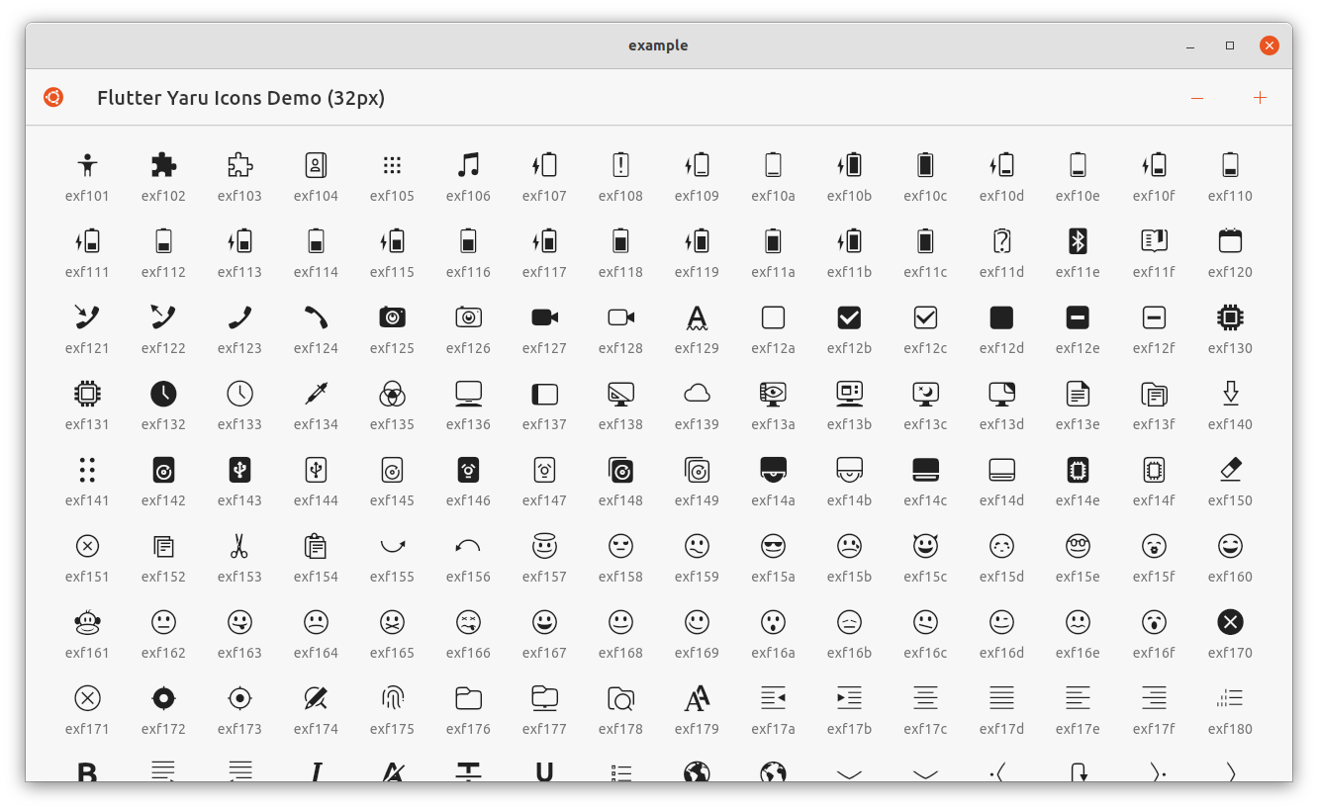Select the filled checkbox icon exf12b
Viewport: 1318px width, 810px height.
click(x=849, y=316)
